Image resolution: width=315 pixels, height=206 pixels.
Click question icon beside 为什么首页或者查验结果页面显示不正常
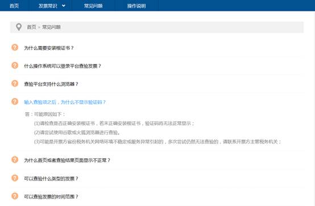(x=15, y=160)
